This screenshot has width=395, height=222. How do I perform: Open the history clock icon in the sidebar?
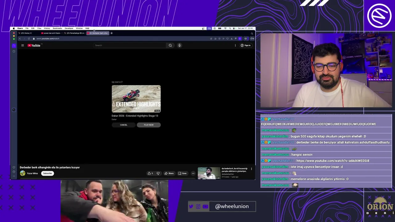pos(14,172)
